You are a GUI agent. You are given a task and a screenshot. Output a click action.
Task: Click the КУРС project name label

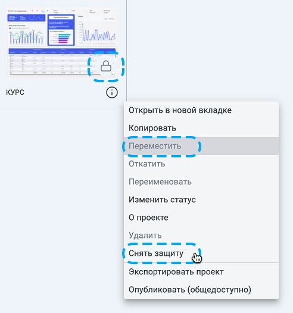point(15,92)
